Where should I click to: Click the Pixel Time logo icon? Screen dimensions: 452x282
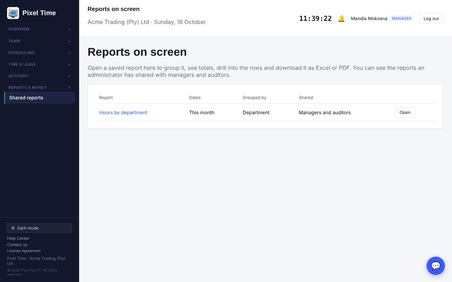click(13, 13)
